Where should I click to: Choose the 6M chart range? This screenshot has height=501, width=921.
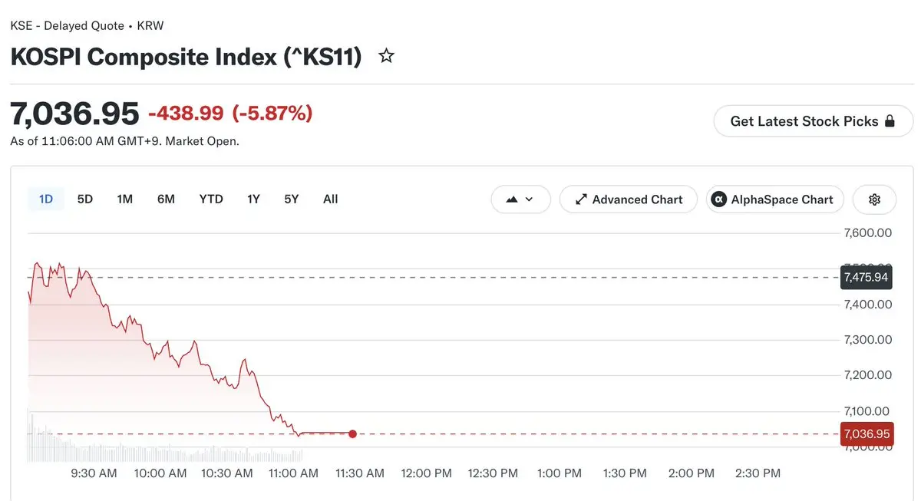tap(166, 199)
